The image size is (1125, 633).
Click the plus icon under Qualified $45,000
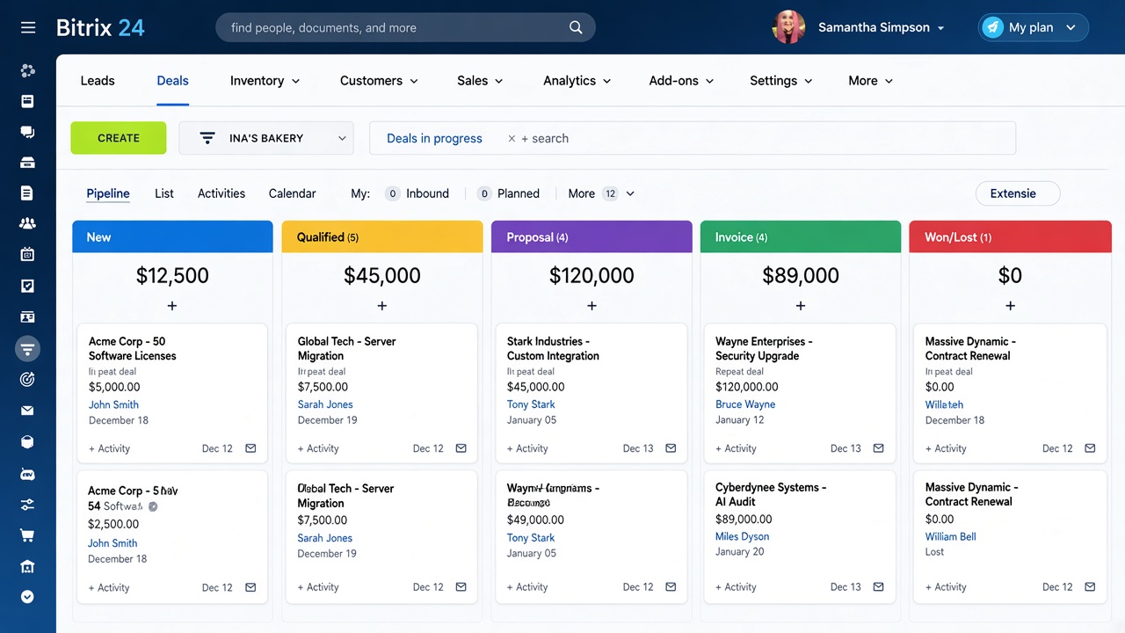point(382,306)
